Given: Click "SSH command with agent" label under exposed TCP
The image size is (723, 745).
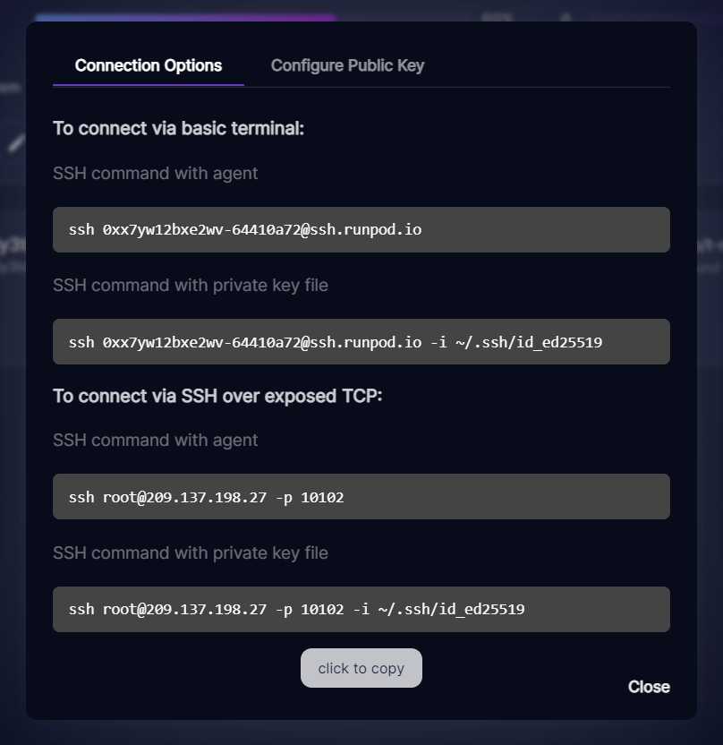Looking at the screenshot, I should [x=155, y=440].
